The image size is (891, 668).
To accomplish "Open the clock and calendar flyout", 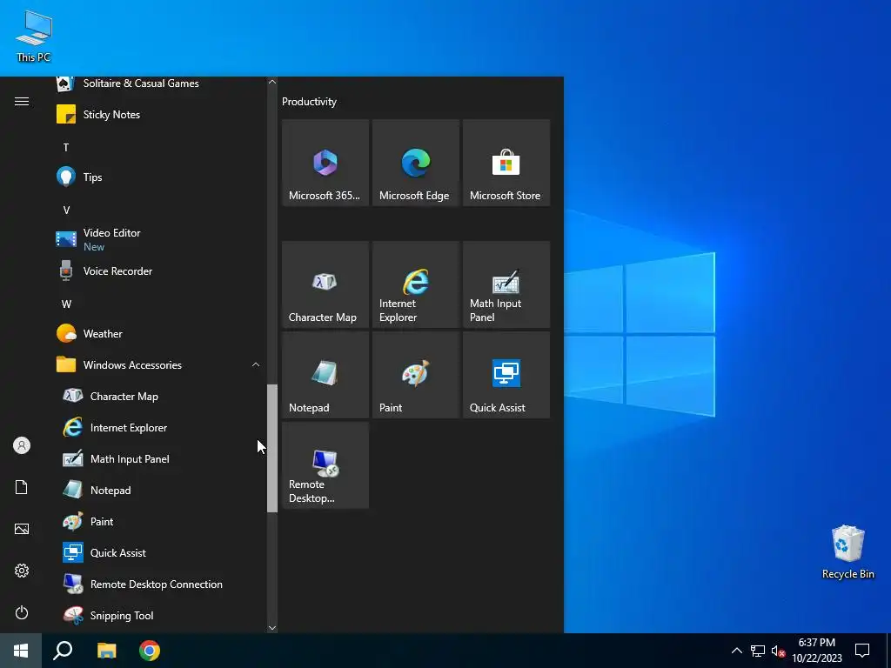I will [x=816, y=651].
